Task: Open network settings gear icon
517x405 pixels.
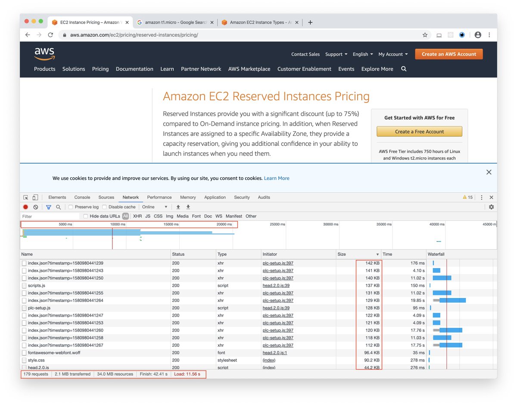Action: coord(491,207)
